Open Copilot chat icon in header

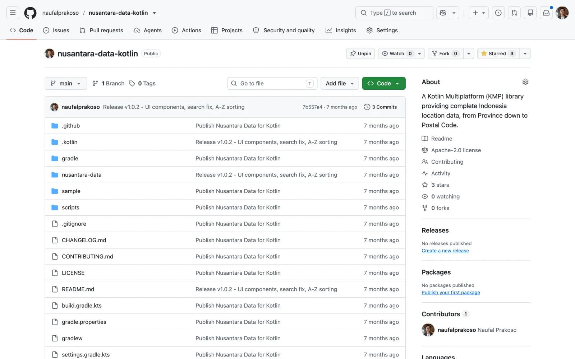[x=443, y=13]
